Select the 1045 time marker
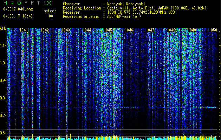221x140 pixels. coord(108,30)
